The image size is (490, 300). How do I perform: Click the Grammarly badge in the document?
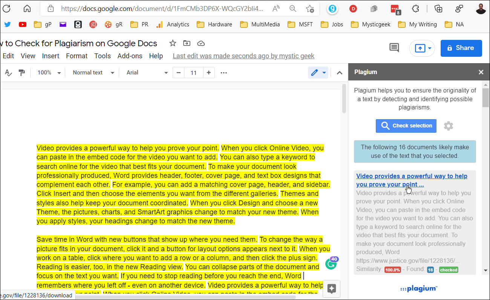point(331,263)
